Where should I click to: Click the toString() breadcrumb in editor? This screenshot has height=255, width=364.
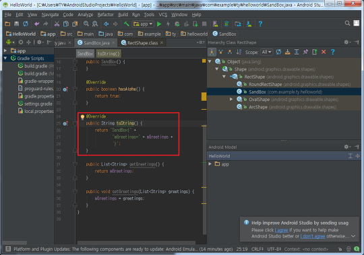pos(109,54)
